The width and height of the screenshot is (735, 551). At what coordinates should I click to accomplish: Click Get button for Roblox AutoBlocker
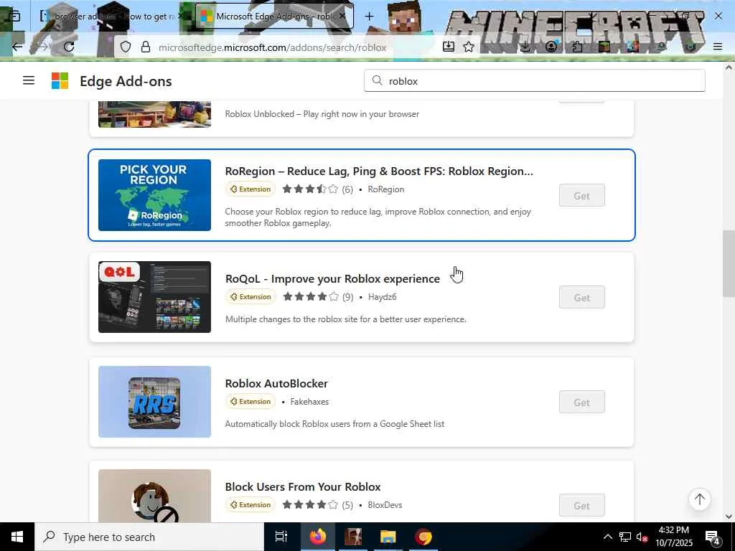pyautogui.click(x=581, y=402)
